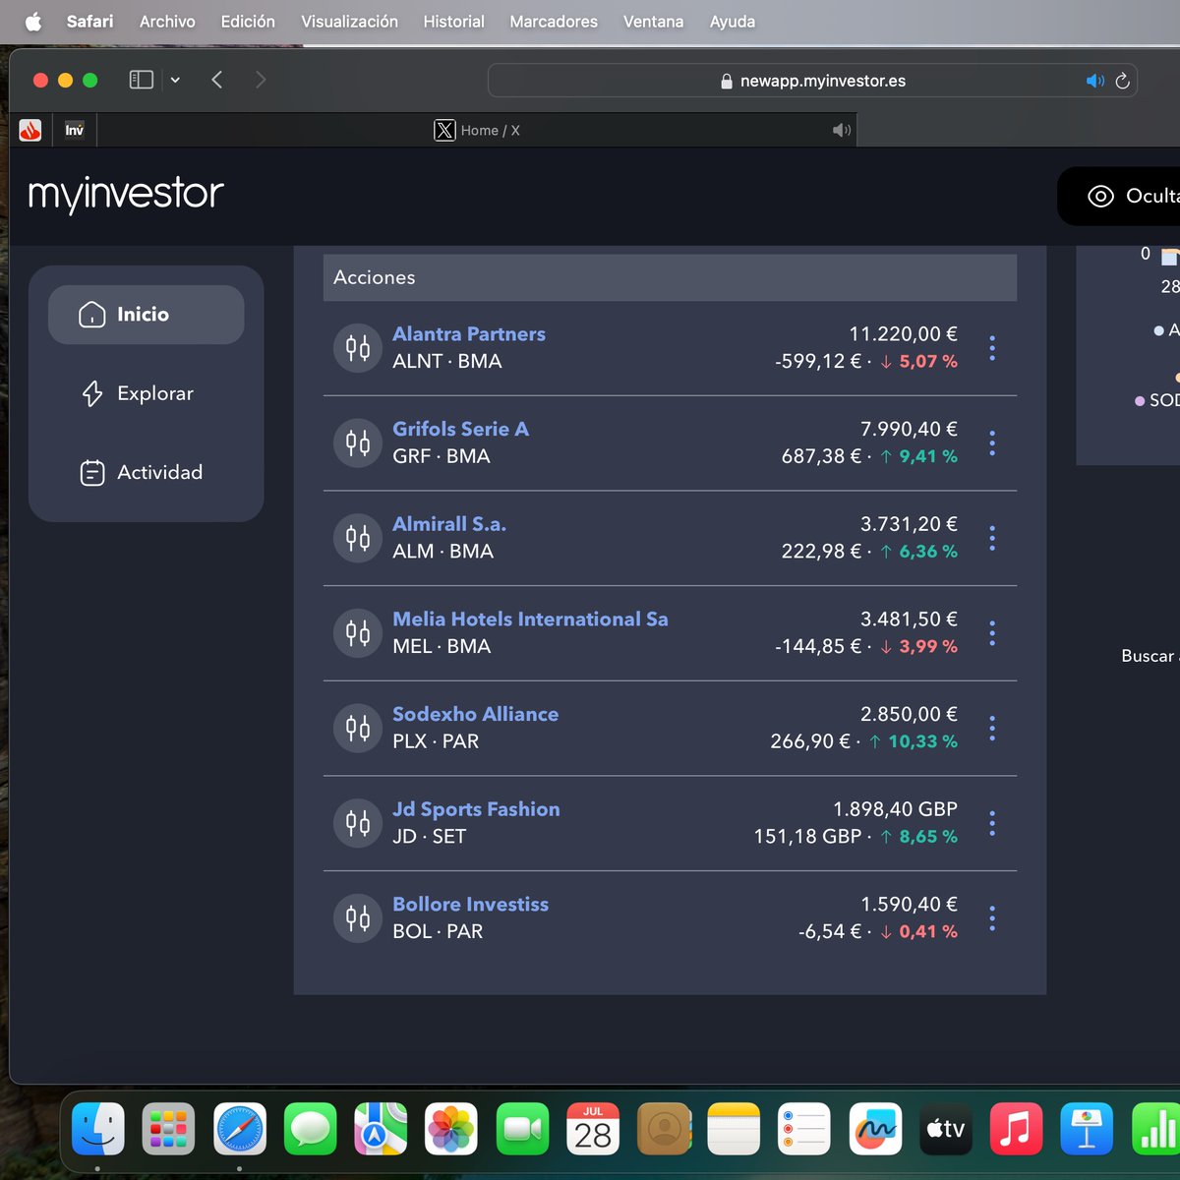The image size is (1180, 1180).
Task: Select the 11.220,00 € Alantra value
Action: (903, 334)
